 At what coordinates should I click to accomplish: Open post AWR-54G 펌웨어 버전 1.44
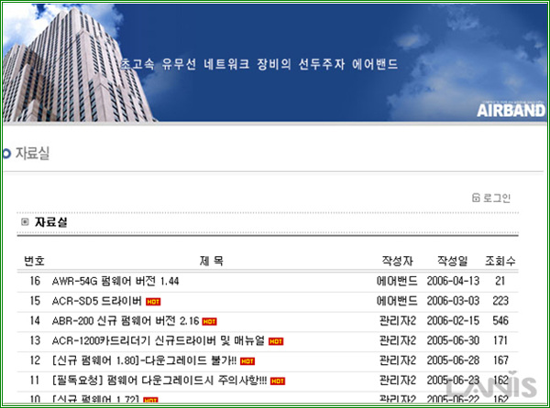[115, 281]
